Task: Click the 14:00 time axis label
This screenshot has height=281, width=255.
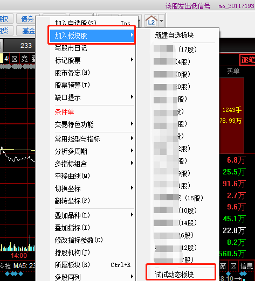Action: point(19,255)
